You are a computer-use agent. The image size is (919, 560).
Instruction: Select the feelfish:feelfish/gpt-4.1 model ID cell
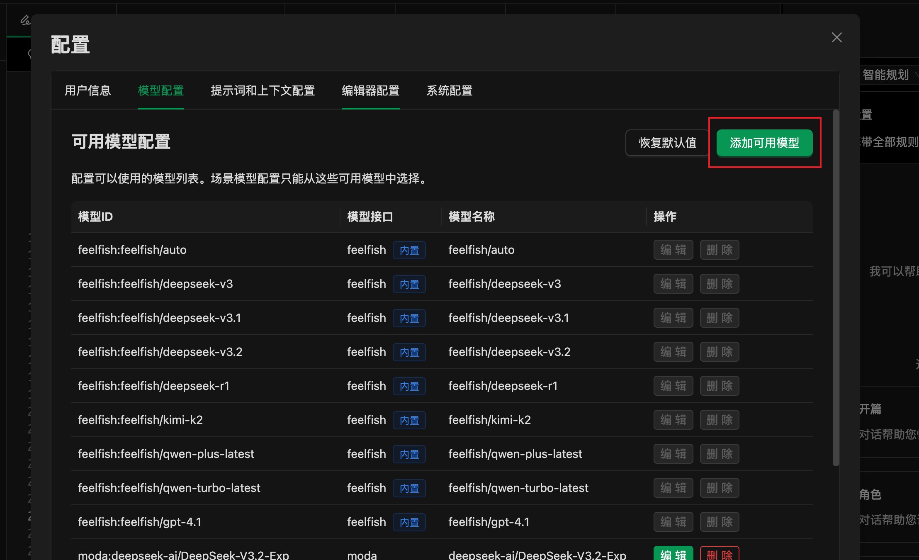[x=139, y=522]
